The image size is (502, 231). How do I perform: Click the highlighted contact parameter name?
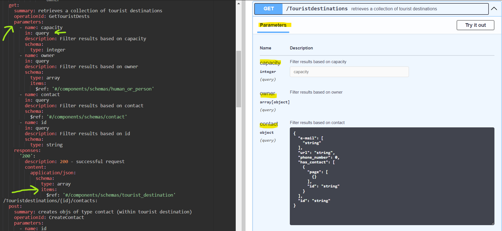click(269, 124)
